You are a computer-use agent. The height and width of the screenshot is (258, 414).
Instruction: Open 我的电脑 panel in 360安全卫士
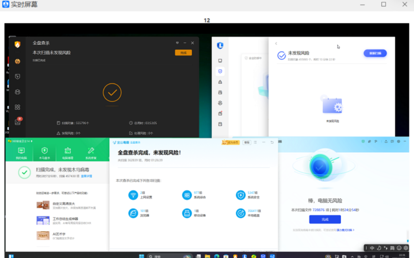point(21,152)
